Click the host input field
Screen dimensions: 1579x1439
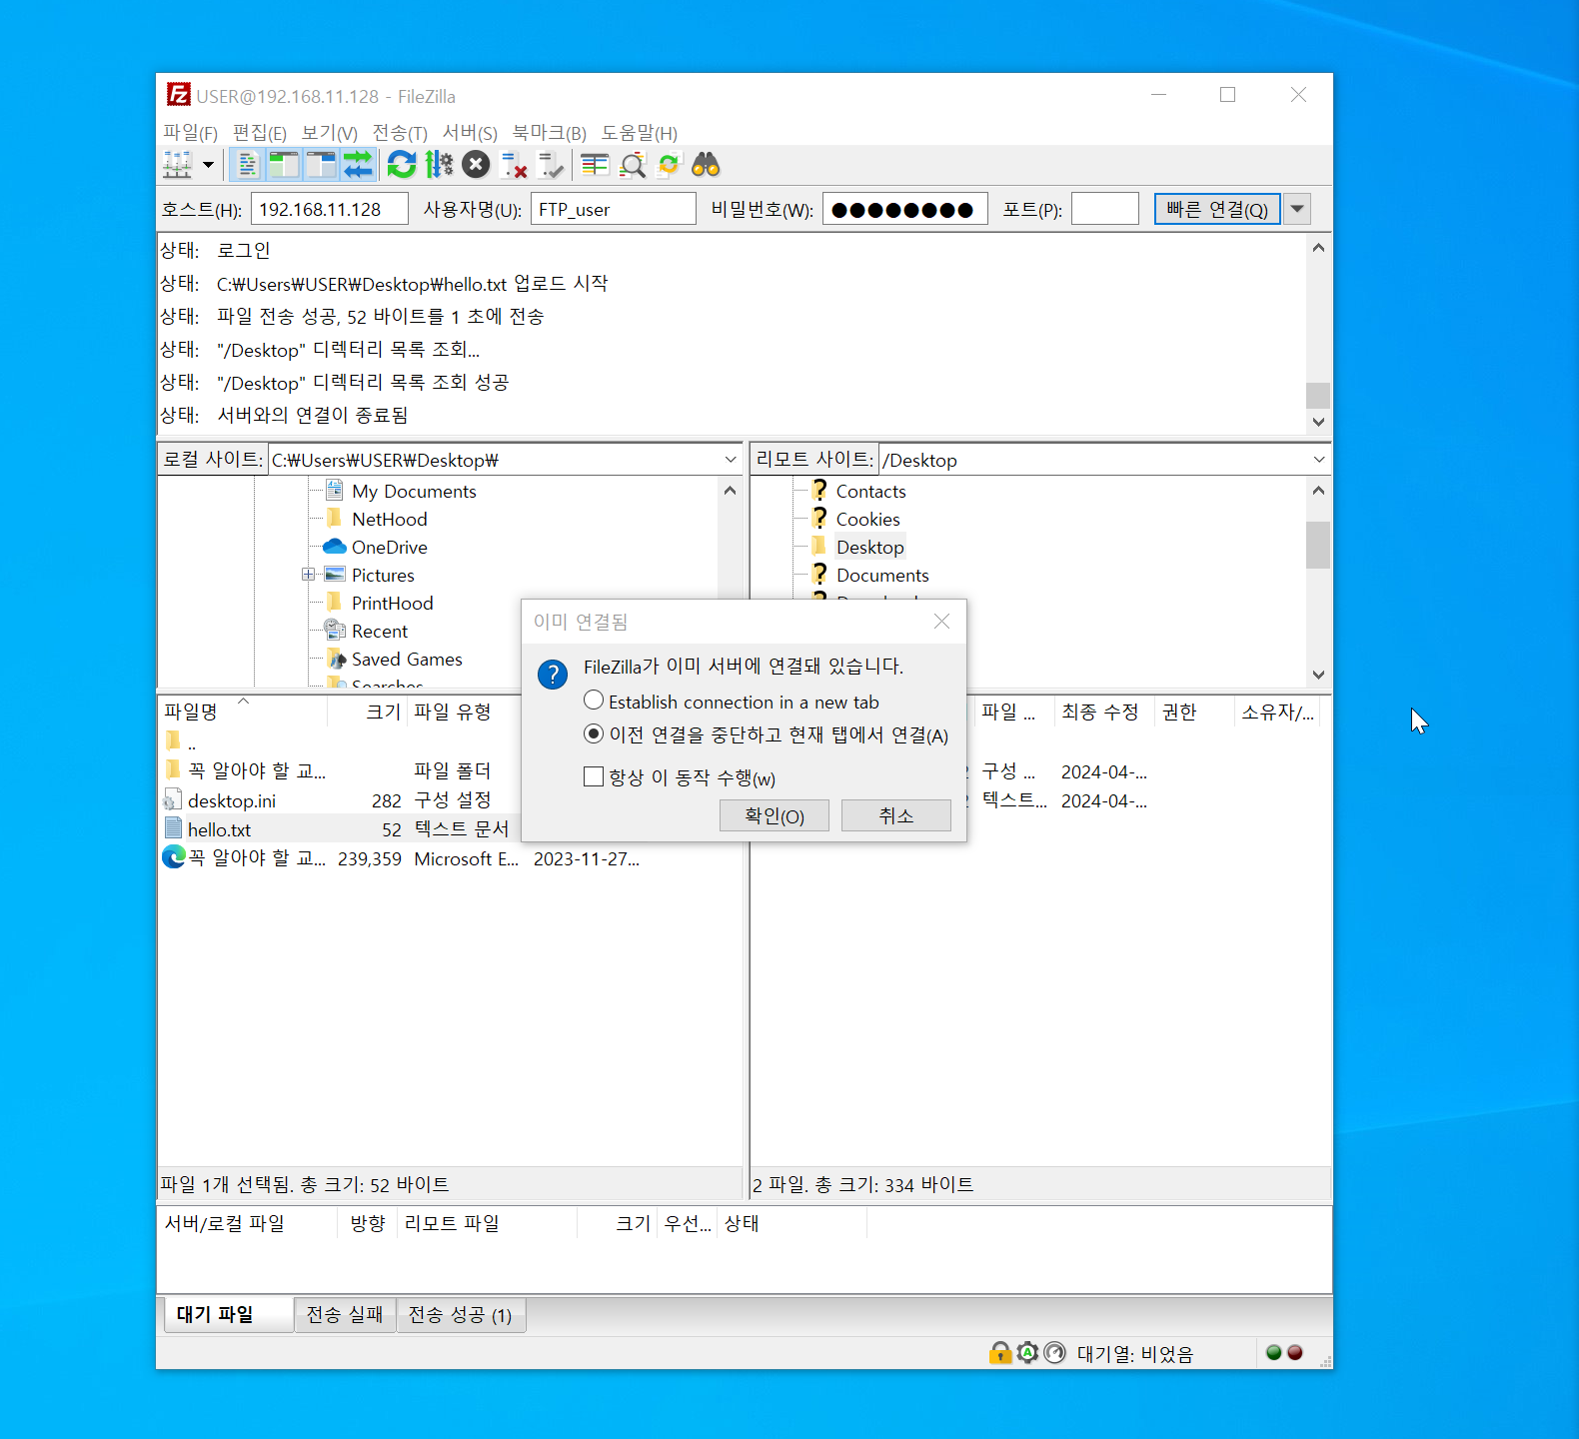329,209
